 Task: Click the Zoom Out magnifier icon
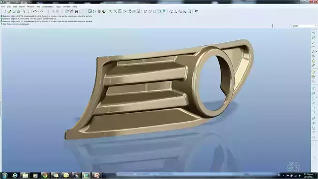[115, 11]
